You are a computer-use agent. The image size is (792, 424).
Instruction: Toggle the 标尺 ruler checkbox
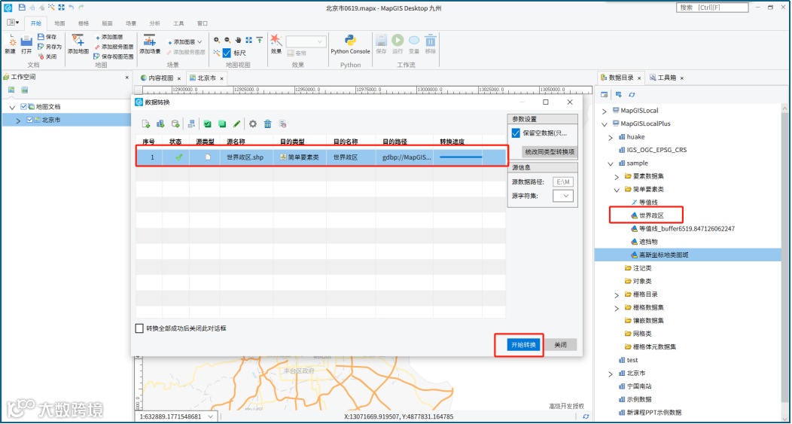click(227, 53)
